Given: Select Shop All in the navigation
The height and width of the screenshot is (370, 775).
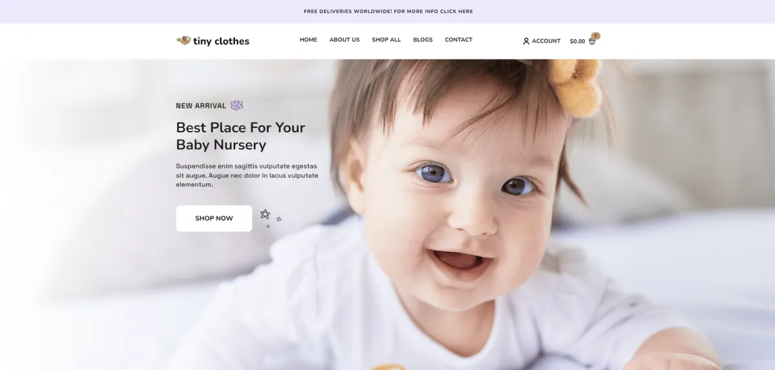Looking at the screenshot, I should point(386,40).
